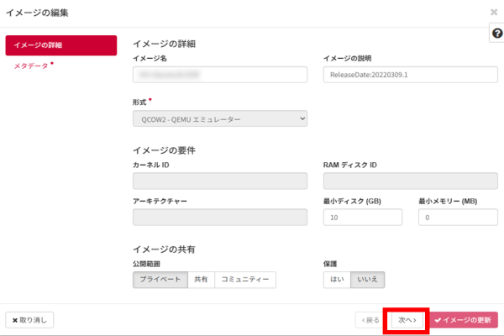This screenshot has height=336, width=504.
Task: Focus the 最小メモリー (MB) input
Action: [457, 218]
